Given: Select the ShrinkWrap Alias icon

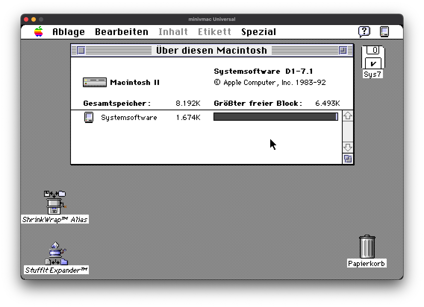Looking at the screenshot, I should coord(55,203).
